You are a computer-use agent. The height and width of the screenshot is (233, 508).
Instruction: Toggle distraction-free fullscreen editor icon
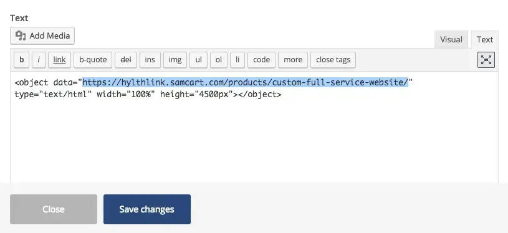(x=486, y=60)
